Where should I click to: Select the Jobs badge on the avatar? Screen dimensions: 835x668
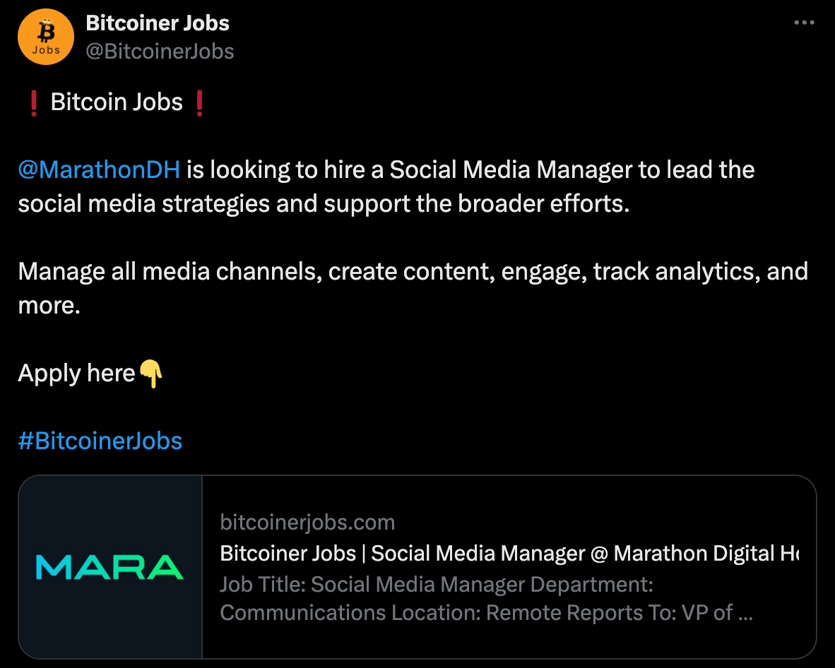pos(45,50)
